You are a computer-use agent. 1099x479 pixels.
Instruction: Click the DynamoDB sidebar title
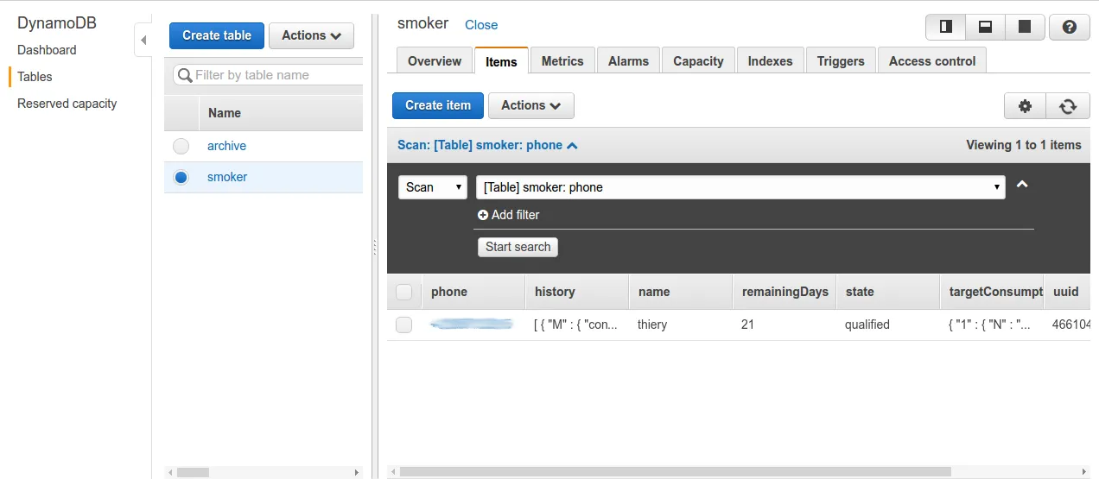(56, 23)
